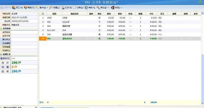Click the 员工 column header
204x108 pixels.
(x=162, y=14)
